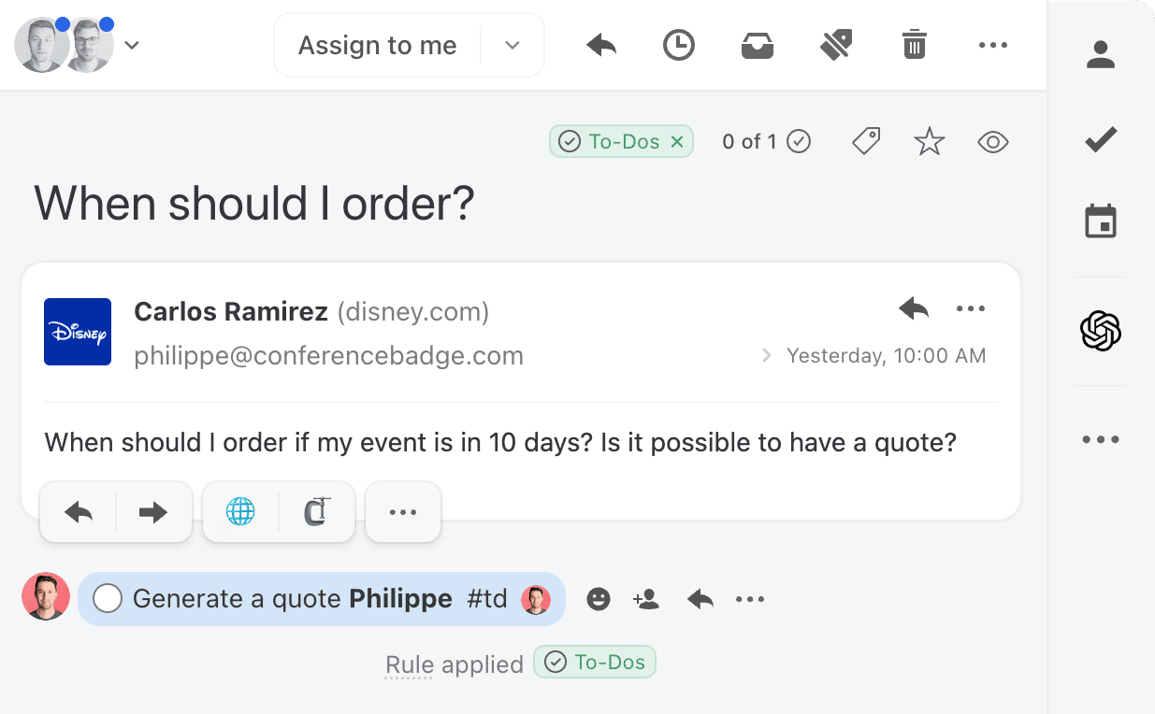Open more conversation actions menu in the toolbar

tap(993, 44)
